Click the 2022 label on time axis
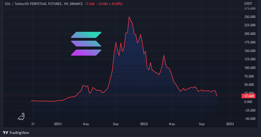Image resolution: width=261 pixels, height=137 pixels. (144, 124)
